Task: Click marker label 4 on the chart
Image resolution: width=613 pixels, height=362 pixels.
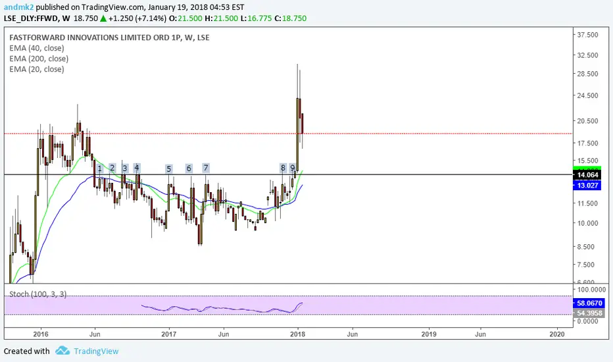Action: tap(137, 167)
